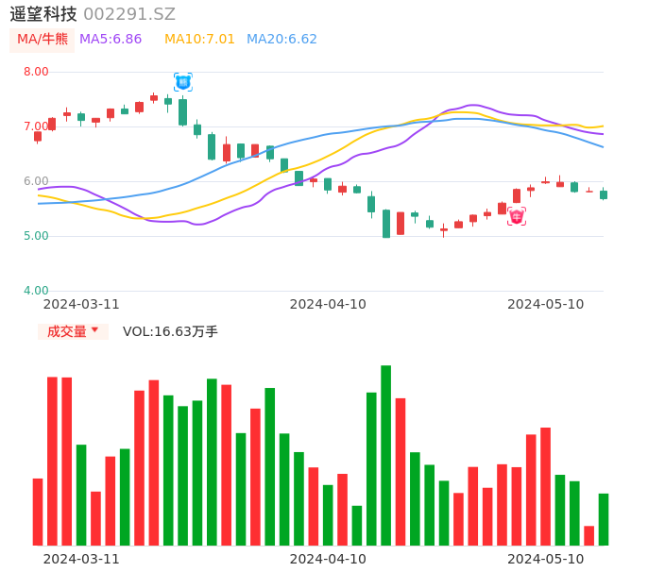
Task: Click 2024-04-10 date under the price chart
Action: tap(328, 304)
